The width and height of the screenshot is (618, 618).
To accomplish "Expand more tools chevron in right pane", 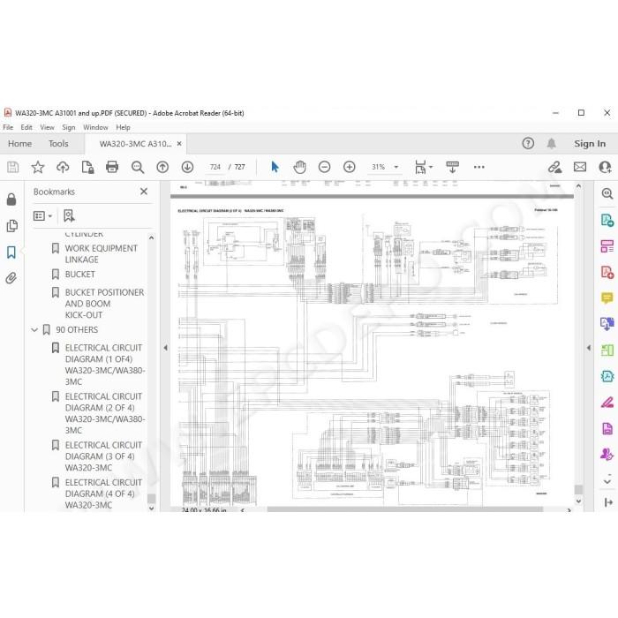I will (x=607, y=481).
